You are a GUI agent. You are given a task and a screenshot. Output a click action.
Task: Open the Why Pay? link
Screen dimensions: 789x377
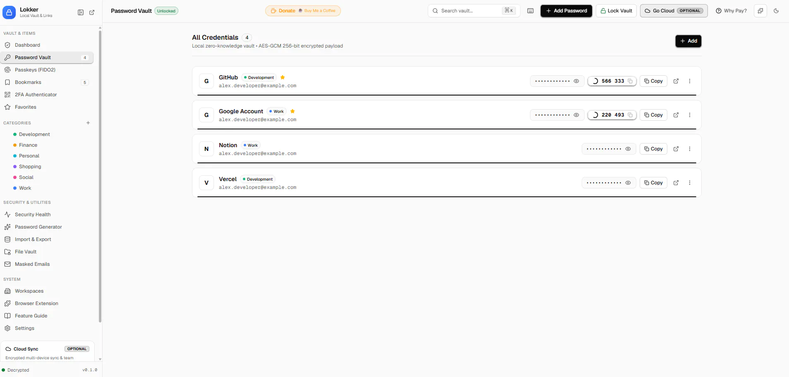731,11
